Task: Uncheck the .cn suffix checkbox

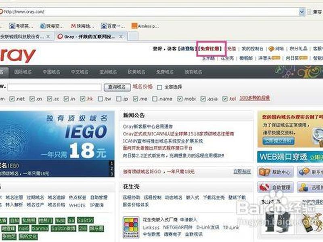Action: [x=32, y=99]
